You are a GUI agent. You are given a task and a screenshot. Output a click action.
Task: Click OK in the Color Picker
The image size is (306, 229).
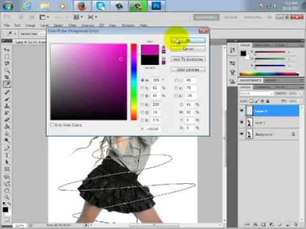coord(188,40)
